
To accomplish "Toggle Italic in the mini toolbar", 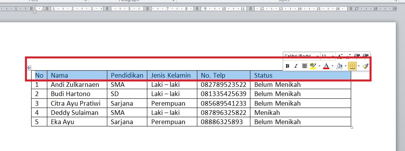I will coord(296,66).
